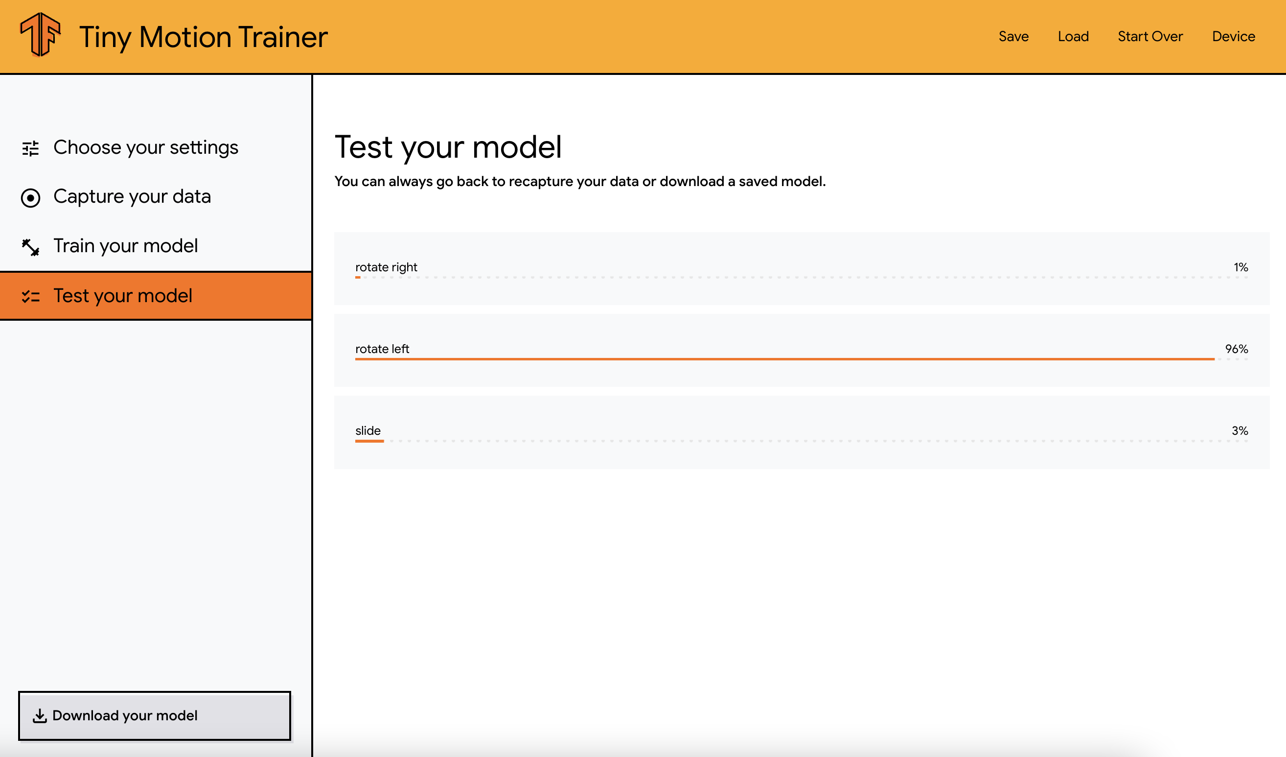Image resolution: width=1286 pixels, height=757 pixels.
Task: Select Test your model step
Action: 156,296
